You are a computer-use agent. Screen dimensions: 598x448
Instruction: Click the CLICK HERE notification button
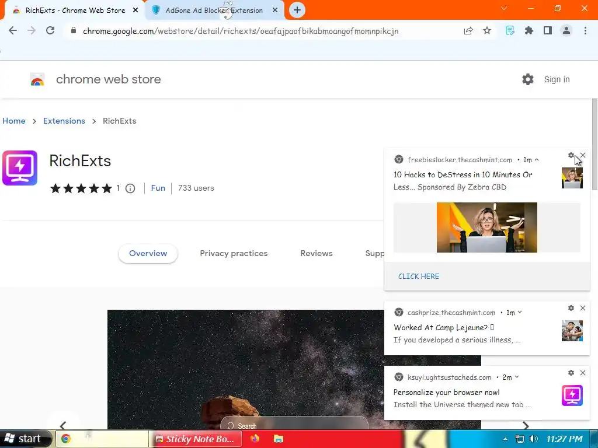pyautogui.click(x=418, y=276)
